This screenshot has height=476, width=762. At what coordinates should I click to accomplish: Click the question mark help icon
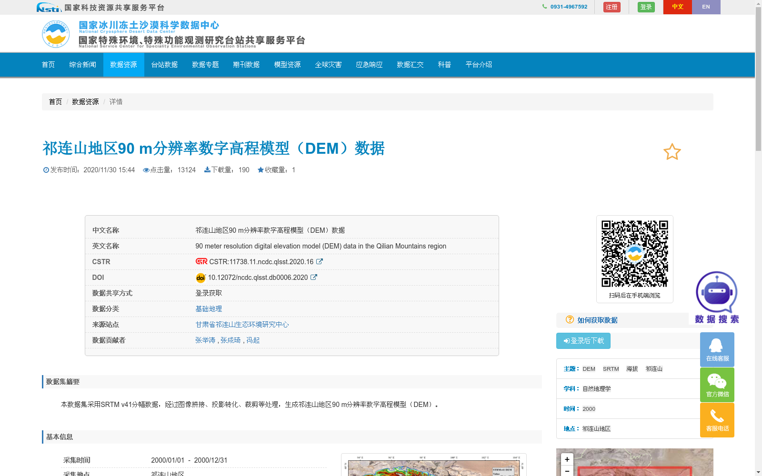(x=570, y=320)
